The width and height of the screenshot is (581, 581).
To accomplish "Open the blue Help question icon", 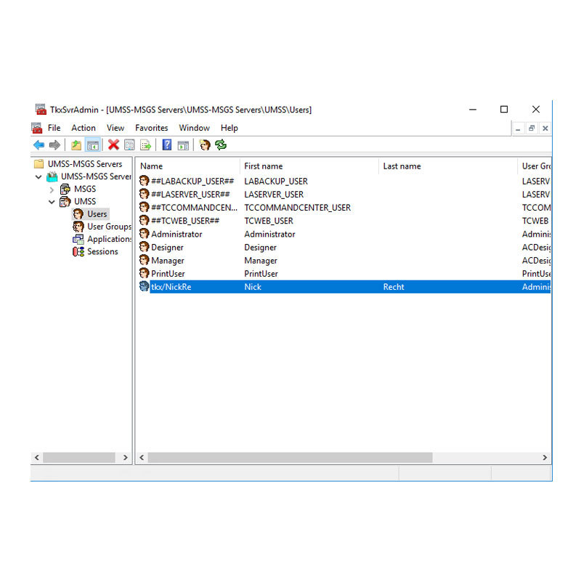I will coord(167,145).
